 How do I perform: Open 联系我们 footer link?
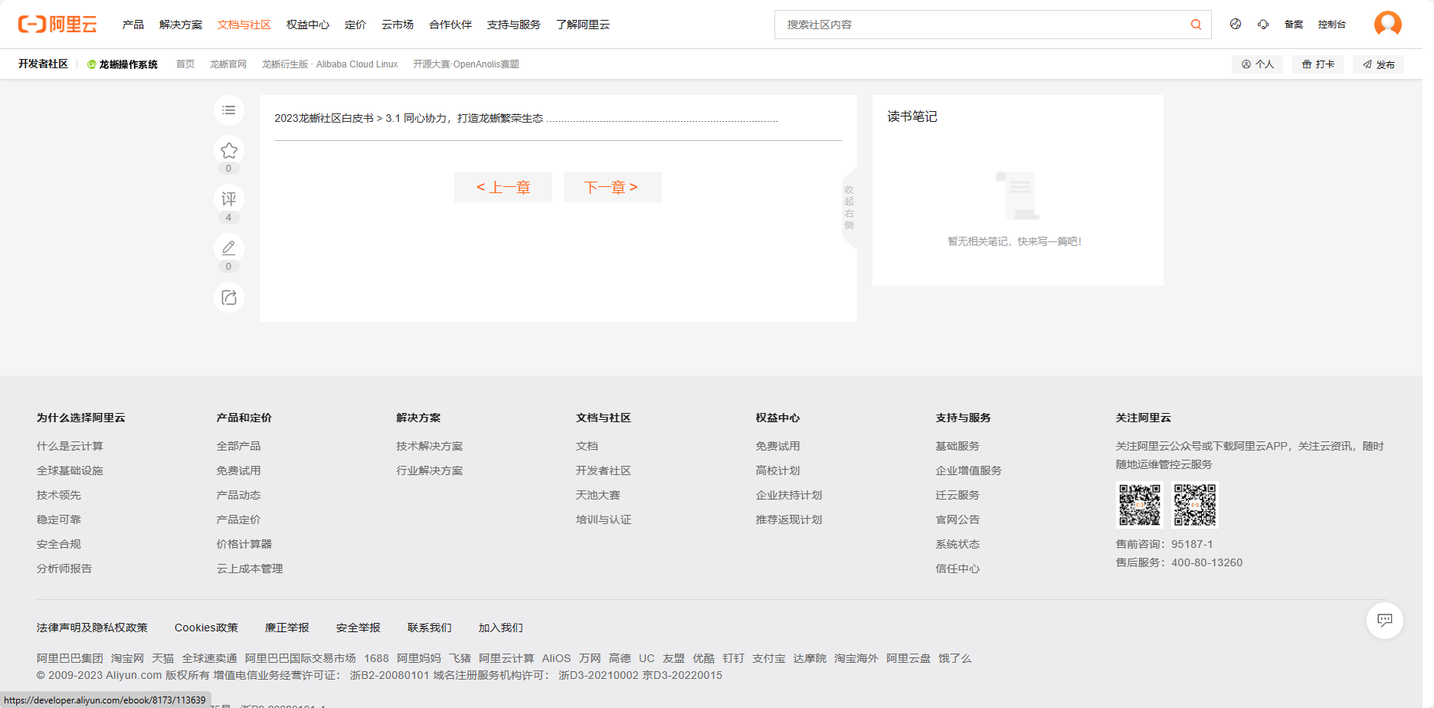click(430, 628)
